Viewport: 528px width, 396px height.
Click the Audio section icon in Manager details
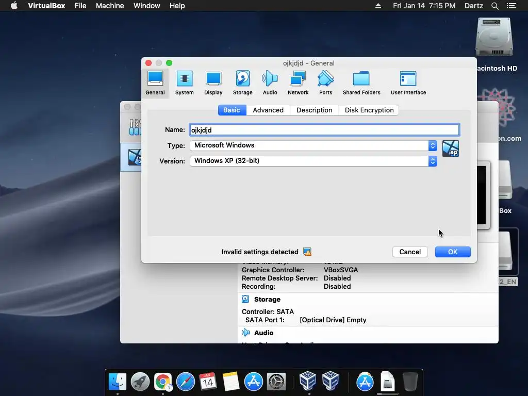click(246, 333)
